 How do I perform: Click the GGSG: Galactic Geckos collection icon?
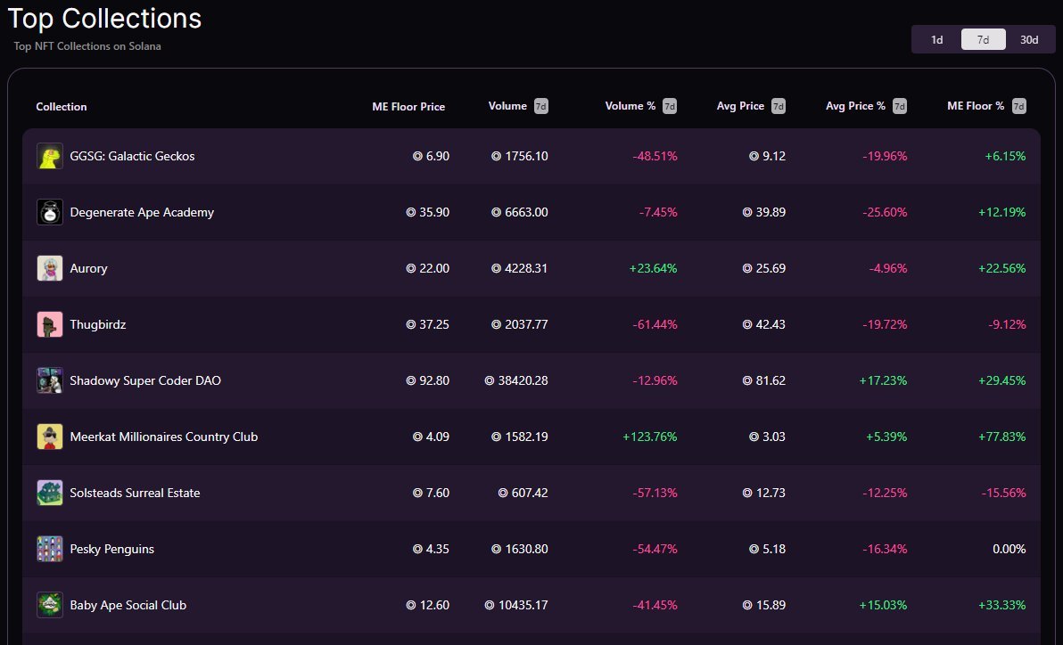pos(49,156)
